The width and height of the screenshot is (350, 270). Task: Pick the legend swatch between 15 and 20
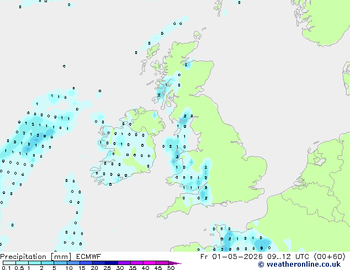[x=86, y=263]
